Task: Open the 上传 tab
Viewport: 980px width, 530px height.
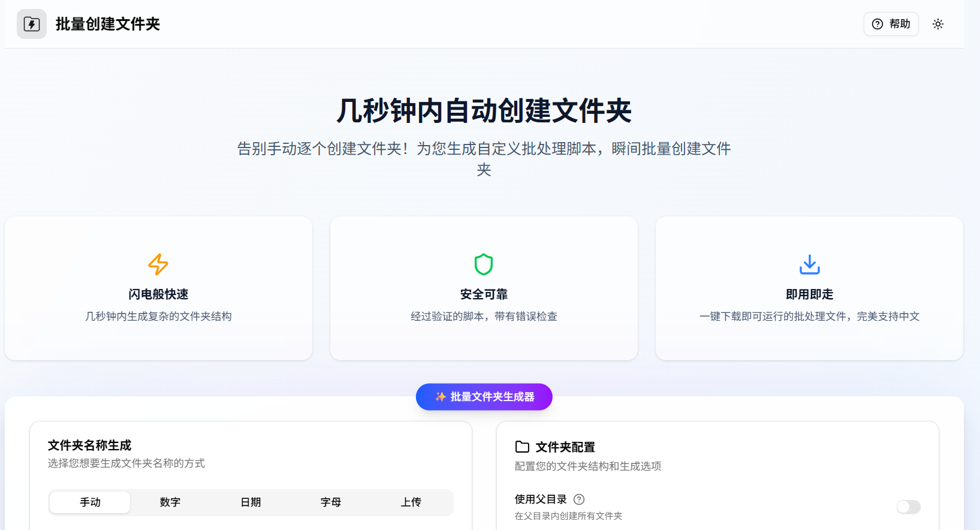Action: click(x=411, y=502)
